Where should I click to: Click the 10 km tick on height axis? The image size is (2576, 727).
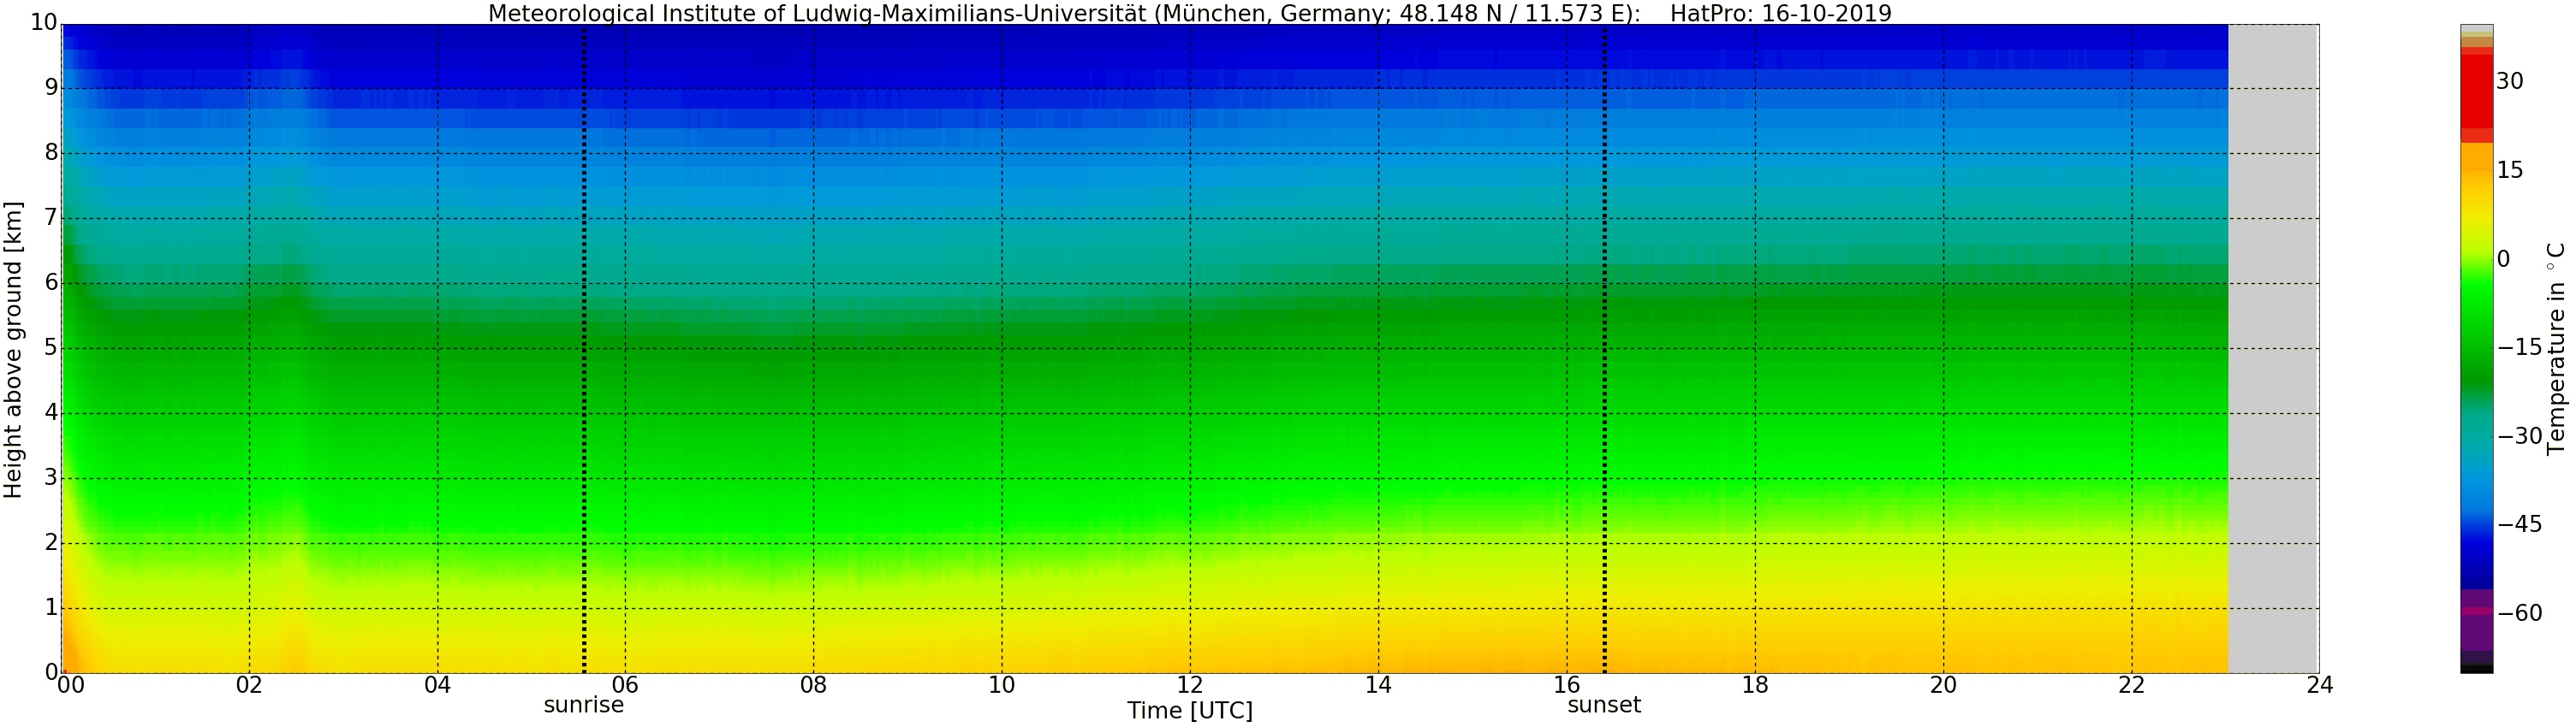(43, 23)
